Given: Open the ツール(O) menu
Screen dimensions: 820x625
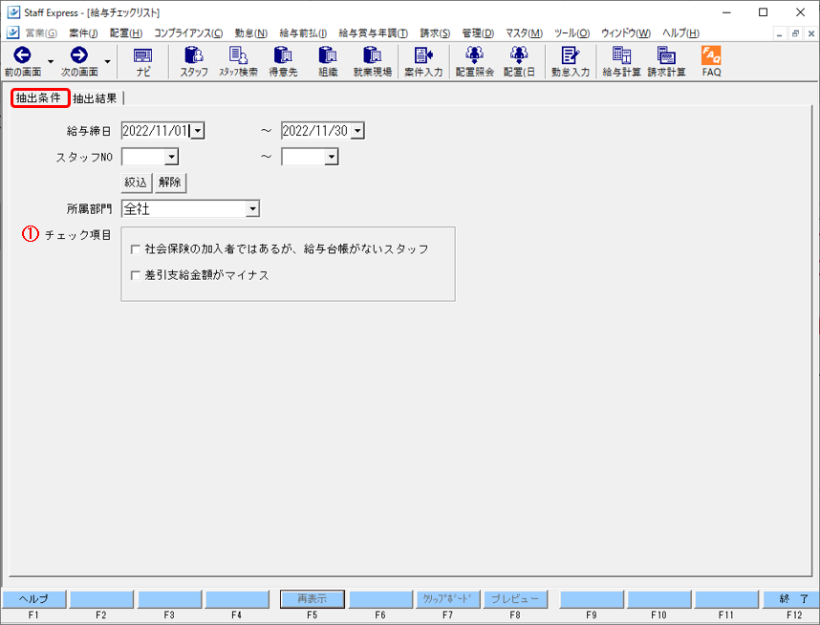Looking at the screenshot, I should point(572,33).
